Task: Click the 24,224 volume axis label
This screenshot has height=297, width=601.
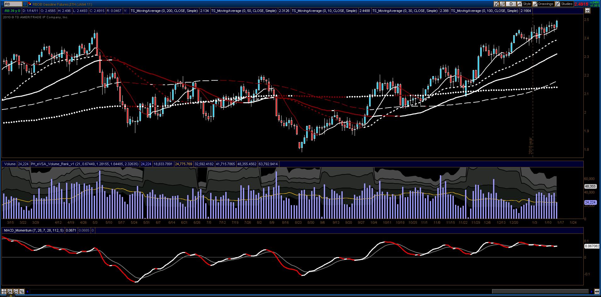Action: (x=590, y=202)
